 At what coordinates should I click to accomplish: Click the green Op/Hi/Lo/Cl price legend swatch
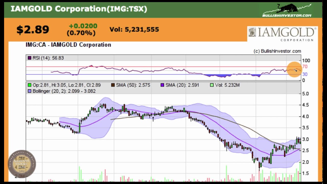click(x=30, y=85)
